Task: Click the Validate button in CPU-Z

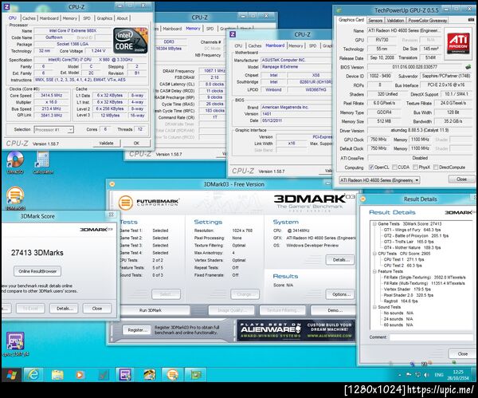Action: pos(106,143)
